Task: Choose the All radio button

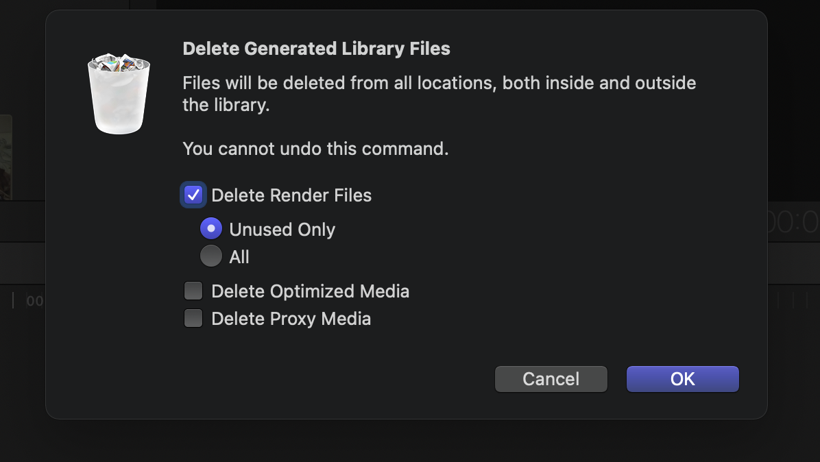Action: click(x=211, y=256)
